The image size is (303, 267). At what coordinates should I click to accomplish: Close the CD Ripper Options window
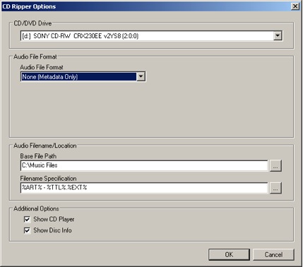click(295, 6)
